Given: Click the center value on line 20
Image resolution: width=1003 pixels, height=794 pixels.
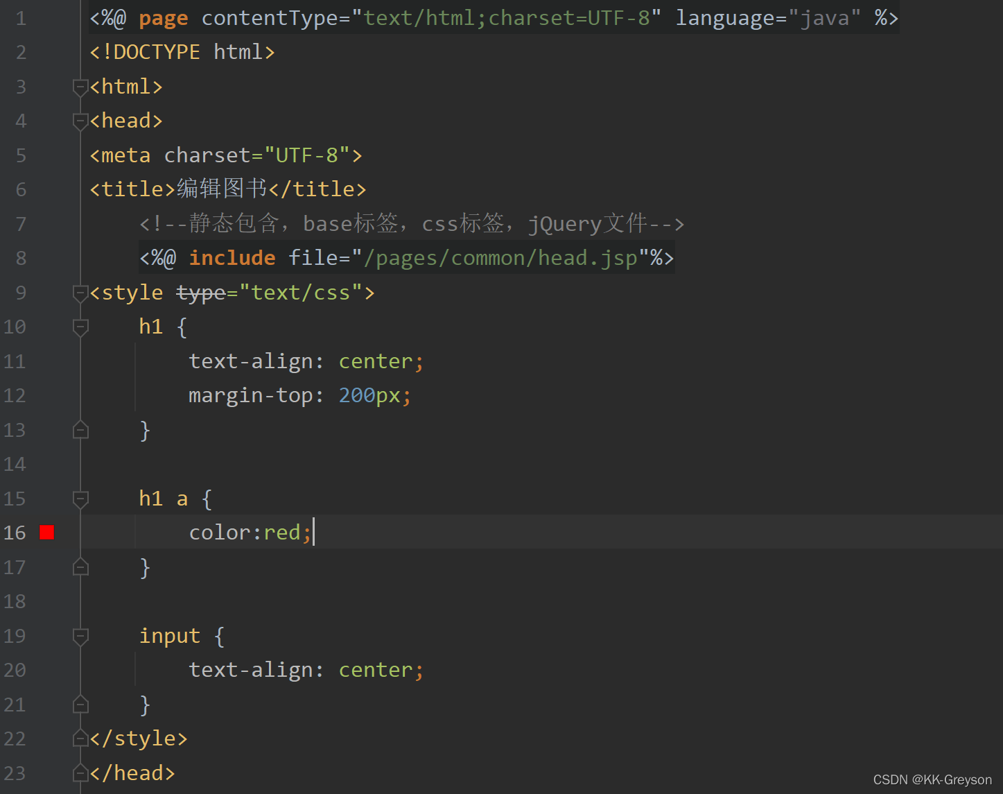Looking at the screenshot, I should (376, 670).
